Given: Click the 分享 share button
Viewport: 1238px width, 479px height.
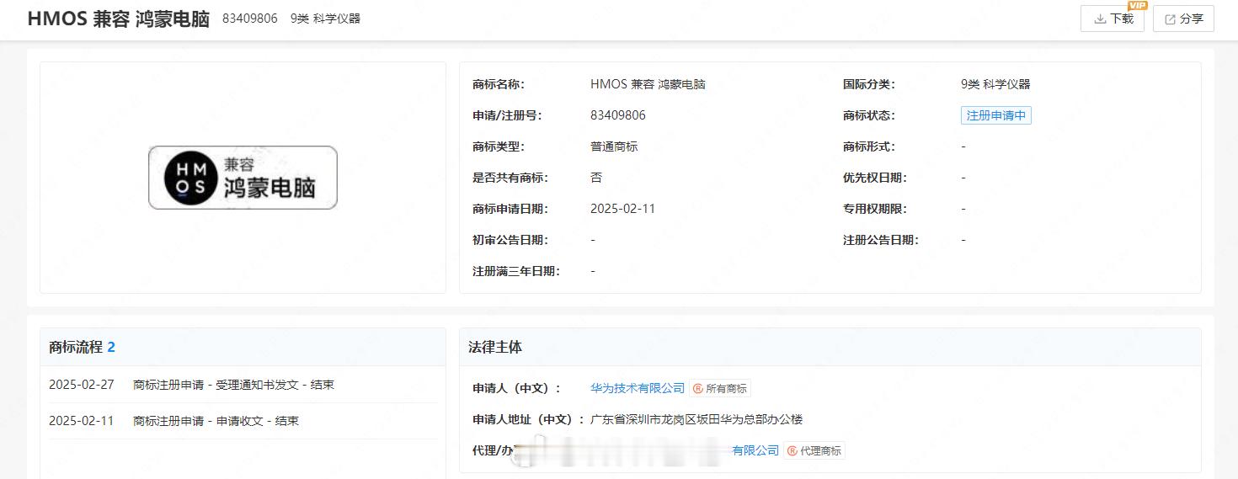Looking at the screenshot, I should pos(1183,19).
